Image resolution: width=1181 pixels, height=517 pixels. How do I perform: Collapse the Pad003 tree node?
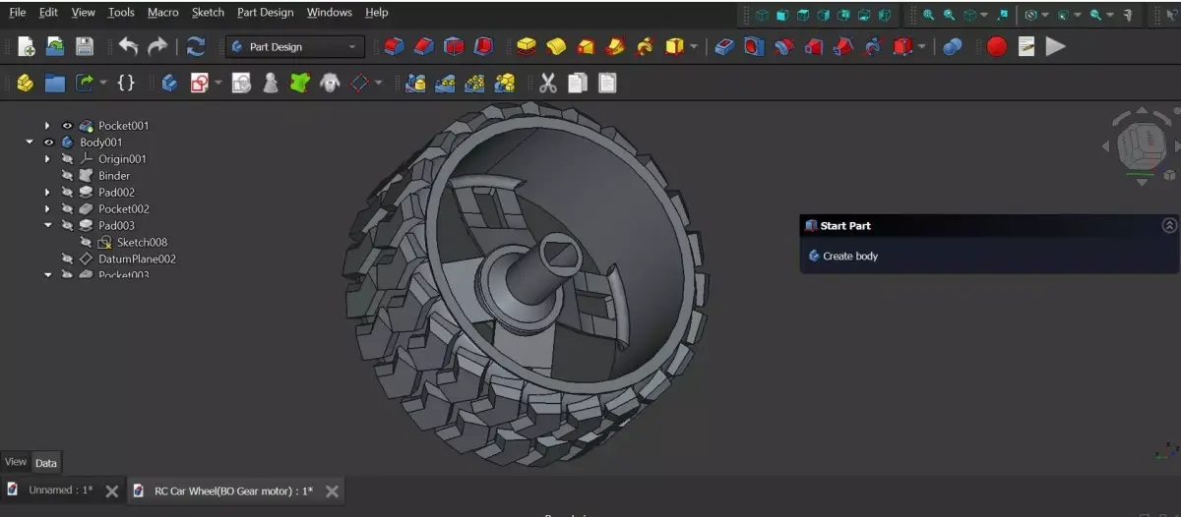[x=46, y=226]
